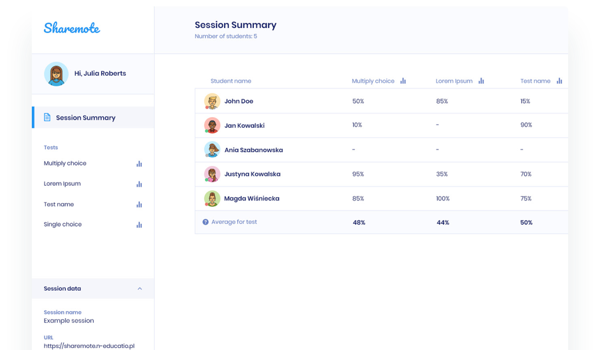Open Session Summary in the sidebar
The width and height of the screenshot is (600, 350).
point(85,118)
